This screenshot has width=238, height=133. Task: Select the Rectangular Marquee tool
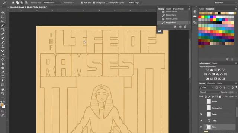[3, 17]
